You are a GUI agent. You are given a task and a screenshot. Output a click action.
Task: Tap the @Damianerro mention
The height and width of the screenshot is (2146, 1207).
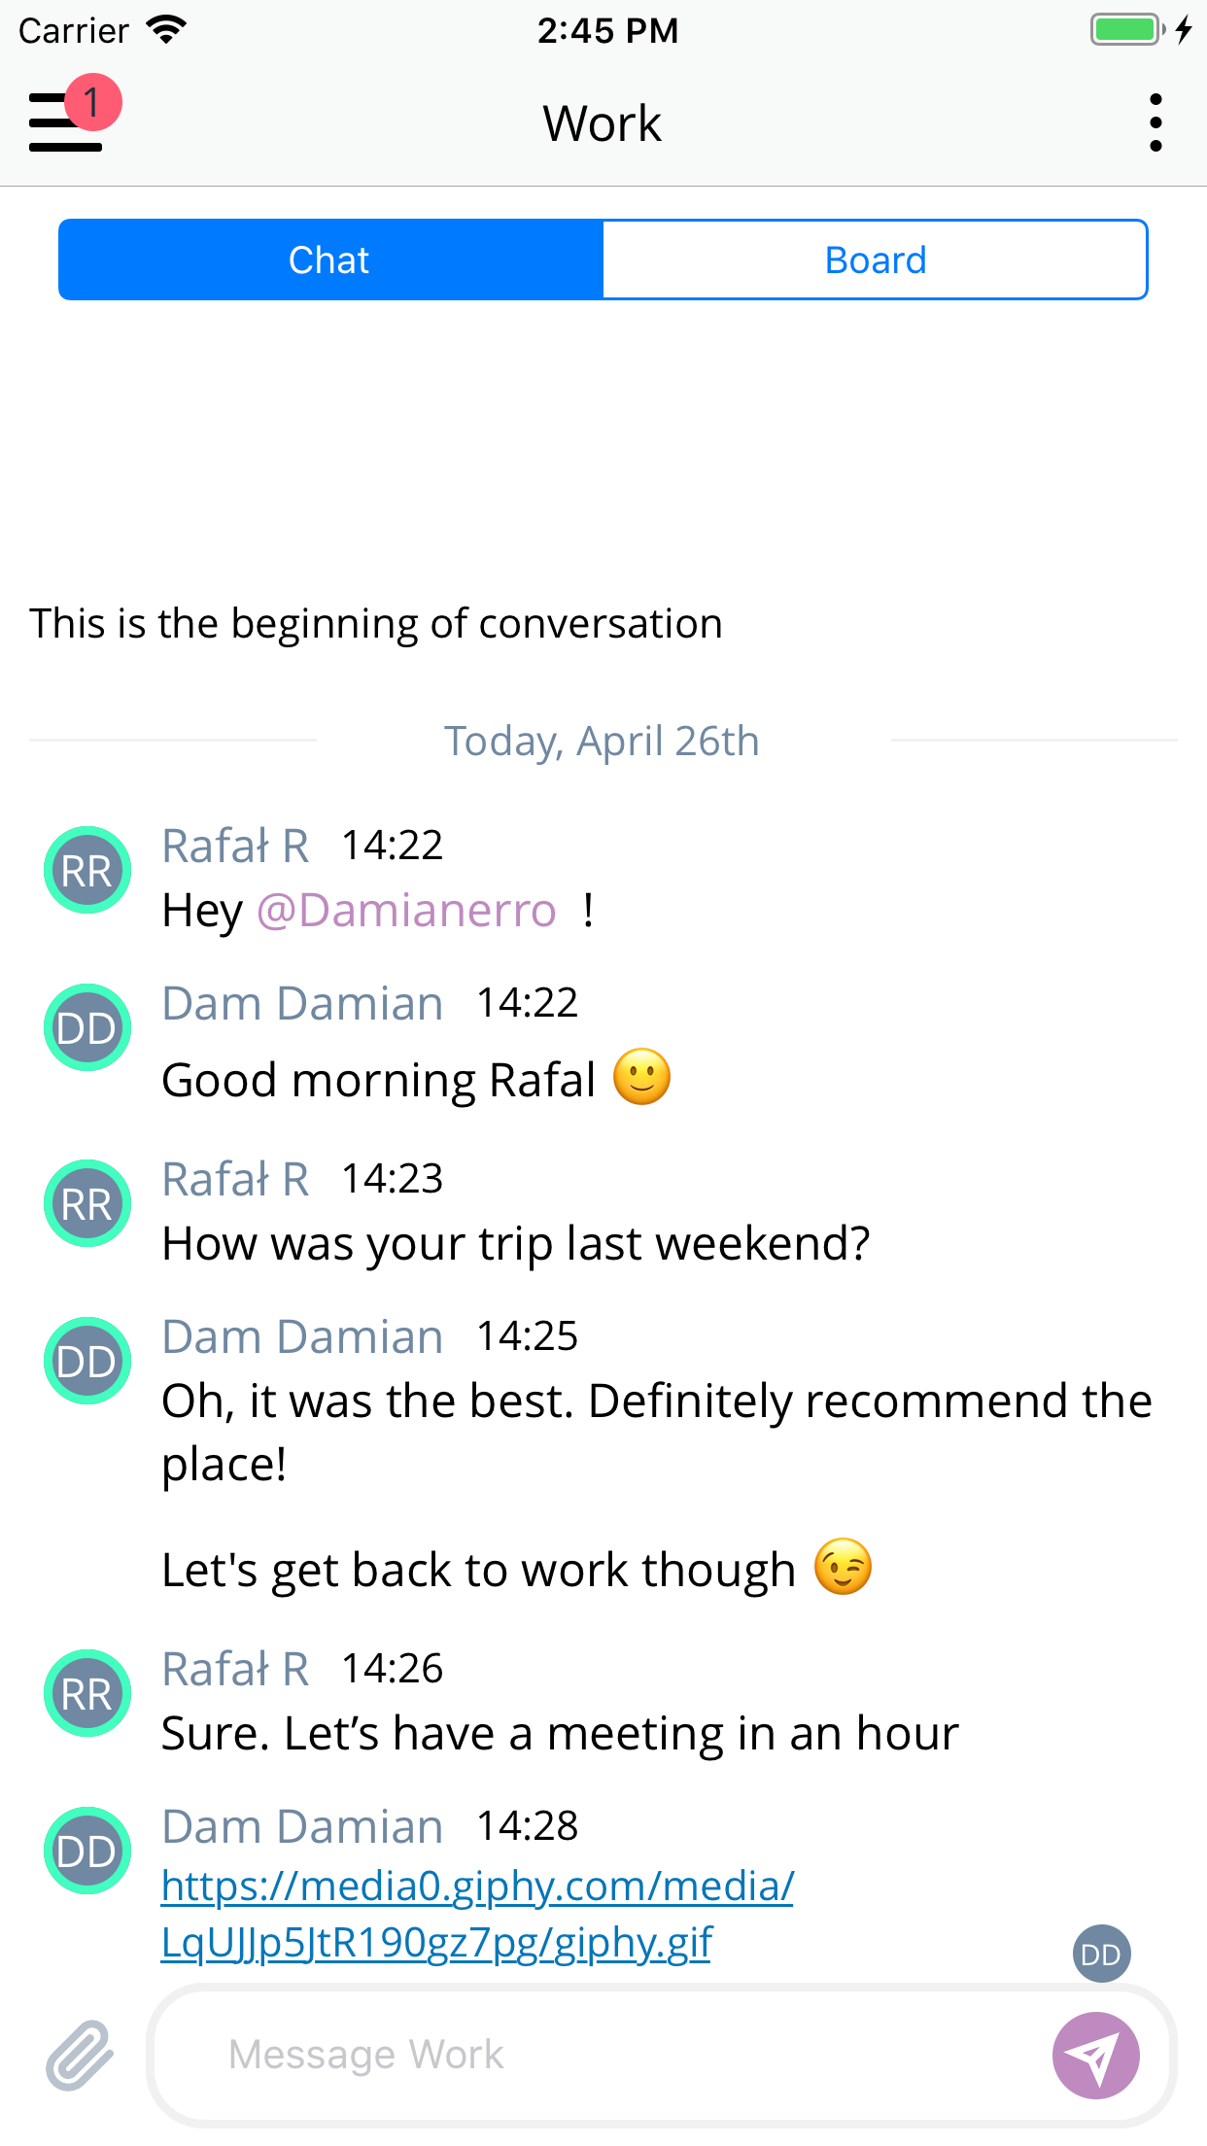(x=406, y=911)
